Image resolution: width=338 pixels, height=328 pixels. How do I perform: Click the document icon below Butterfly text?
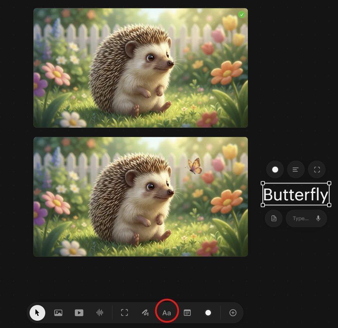click(x=274, y=218)
